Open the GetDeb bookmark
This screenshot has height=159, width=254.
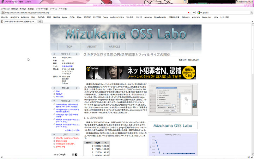tap(41, 17)
